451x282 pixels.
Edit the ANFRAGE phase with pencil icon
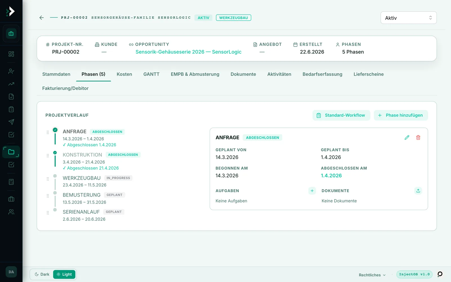(407, 137)
